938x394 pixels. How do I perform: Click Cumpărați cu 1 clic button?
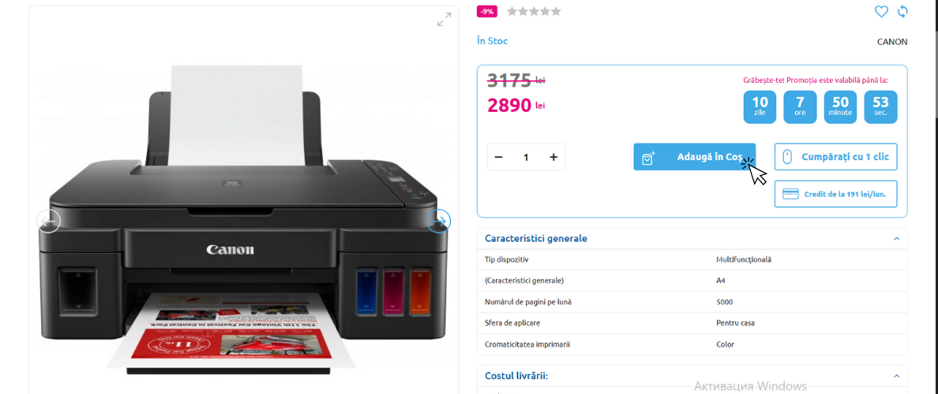835,157
